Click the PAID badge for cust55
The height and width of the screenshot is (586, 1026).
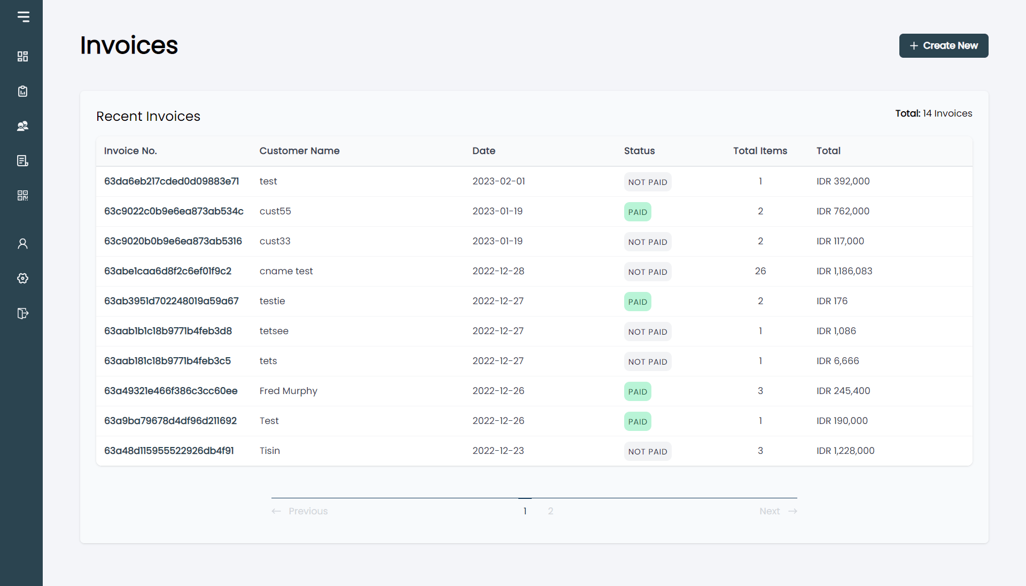tap(638, 212)
